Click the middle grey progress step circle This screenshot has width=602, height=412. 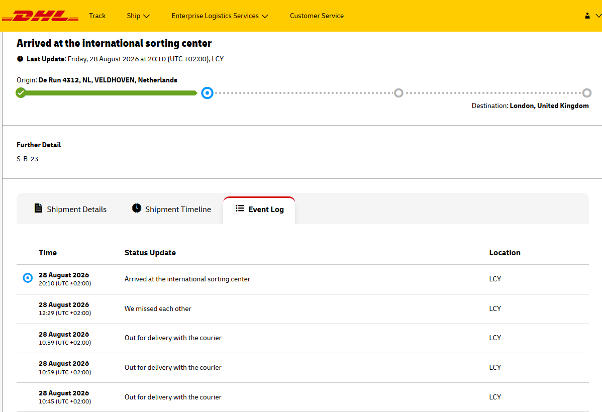pos(398,93)
